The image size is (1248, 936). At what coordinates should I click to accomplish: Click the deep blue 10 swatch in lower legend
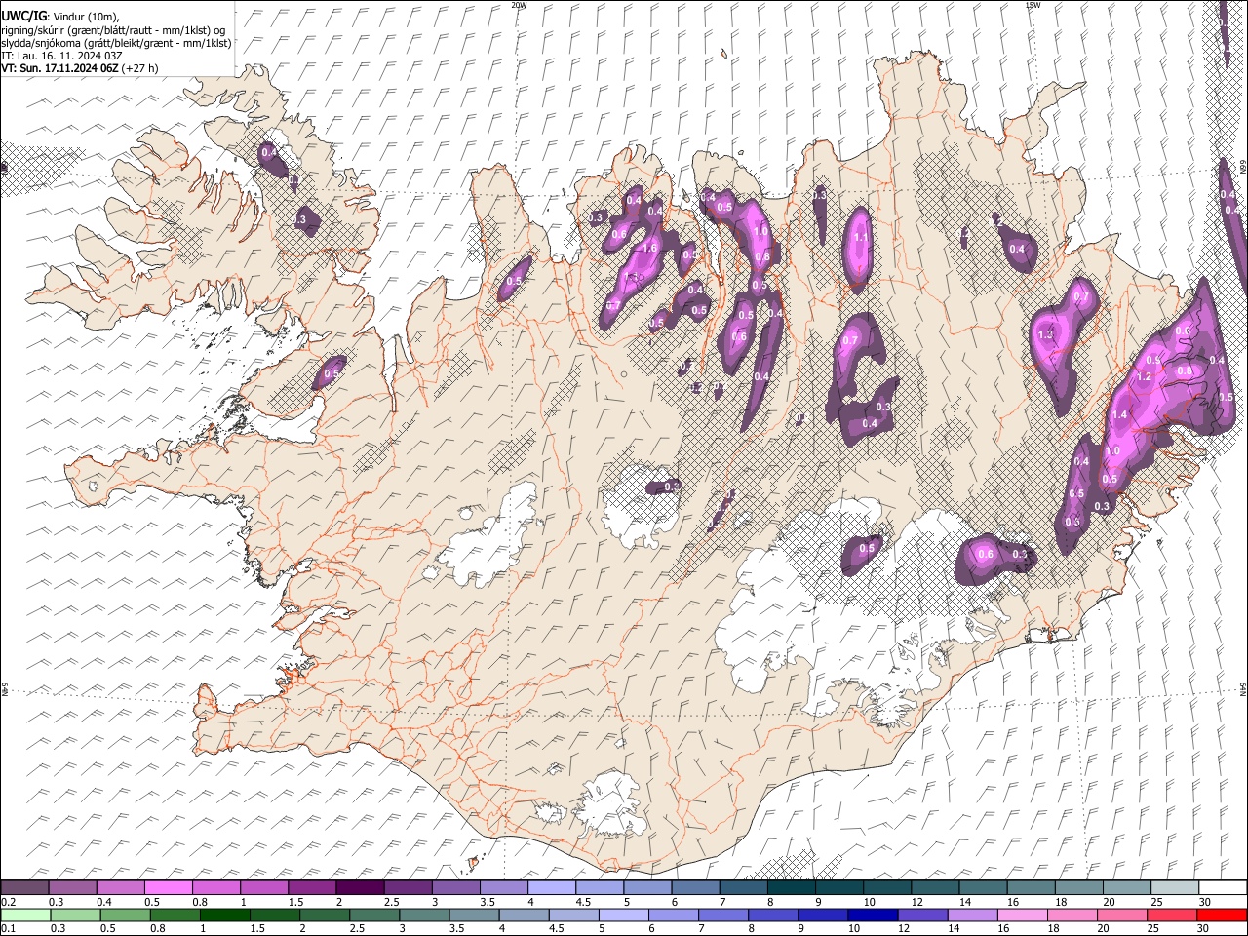(x=873, y=916)
